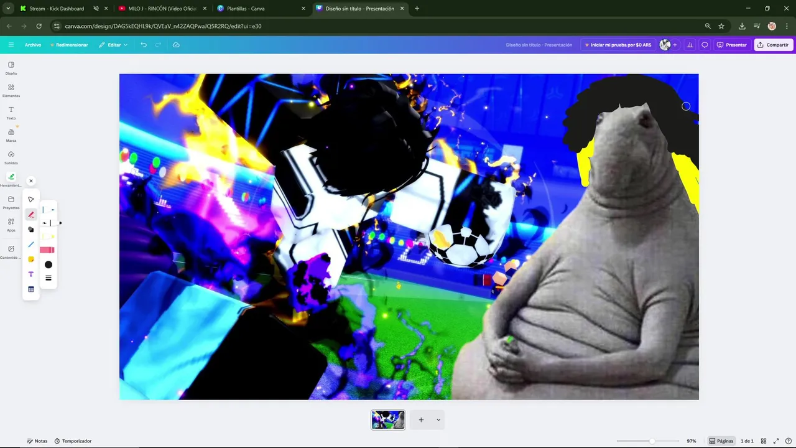
Task: Select page 1 thumbnail
Action: 388,420
